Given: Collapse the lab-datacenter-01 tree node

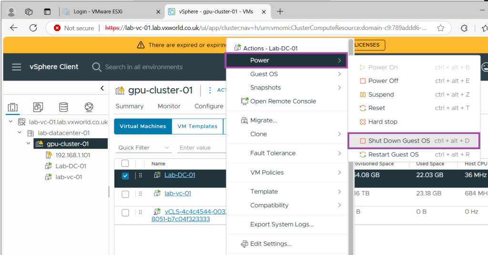Looking at the screenshot, I should [x=20, y=133].
